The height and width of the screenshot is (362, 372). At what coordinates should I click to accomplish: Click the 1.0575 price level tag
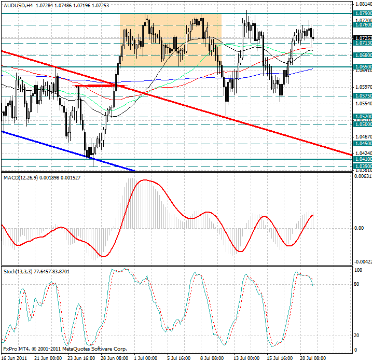click(363, 96)
